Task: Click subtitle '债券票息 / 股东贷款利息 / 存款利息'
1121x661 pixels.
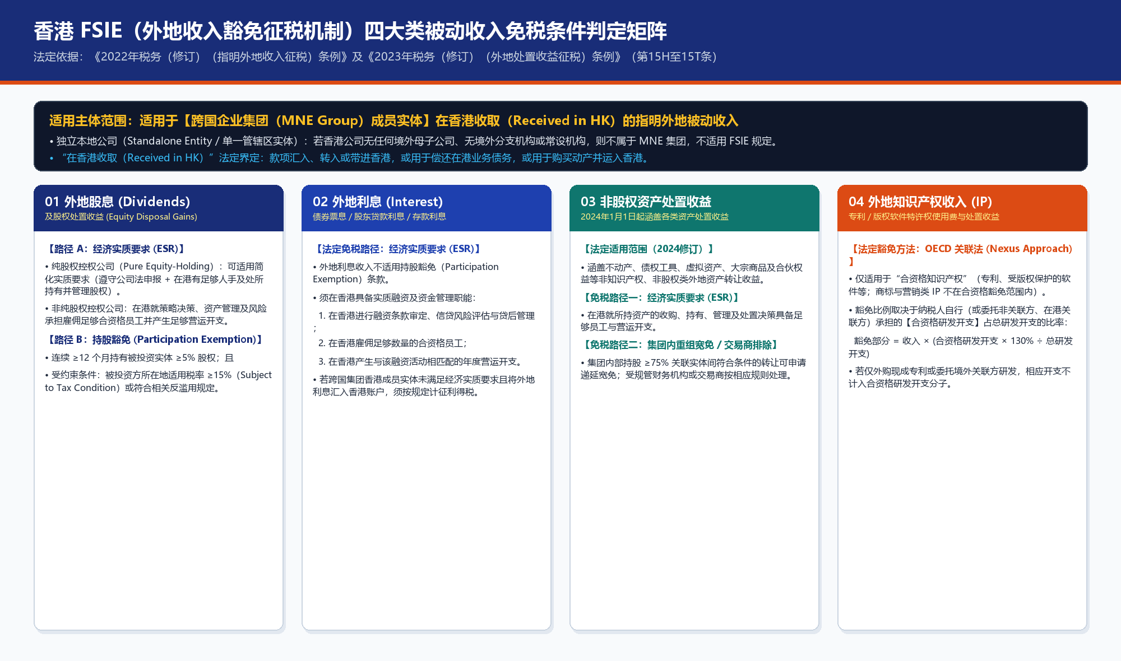Action: pyautogui.click(x=379, y=217)
